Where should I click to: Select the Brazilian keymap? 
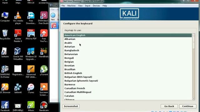128,69
